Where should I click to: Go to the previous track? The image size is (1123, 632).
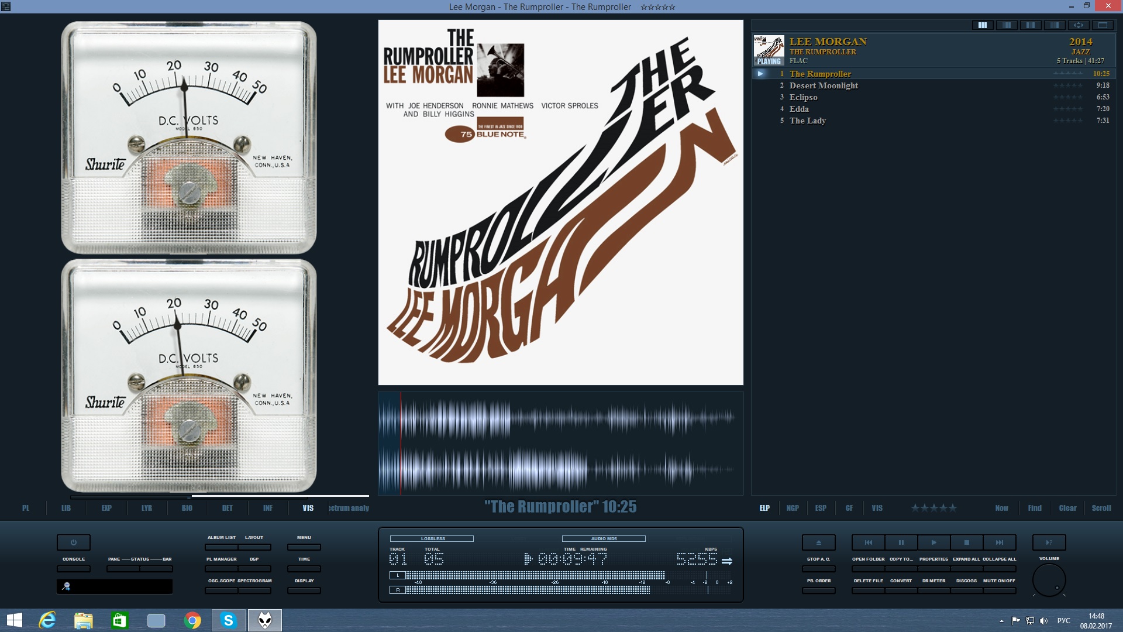869,542
